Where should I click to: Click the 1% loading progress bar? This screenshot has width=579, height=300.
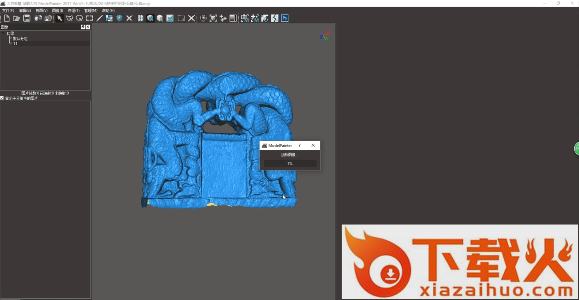pyautogui.click(x=290, y=164)
